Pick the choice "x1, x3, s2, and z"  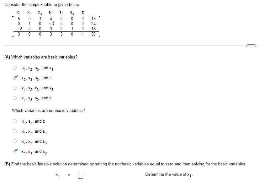pos(14,98)
